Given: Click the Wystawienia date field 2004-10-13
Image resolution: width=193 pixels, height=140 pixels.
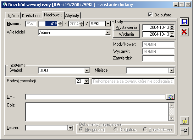Looking at the screenshot, I should click(x=156, y=27).
